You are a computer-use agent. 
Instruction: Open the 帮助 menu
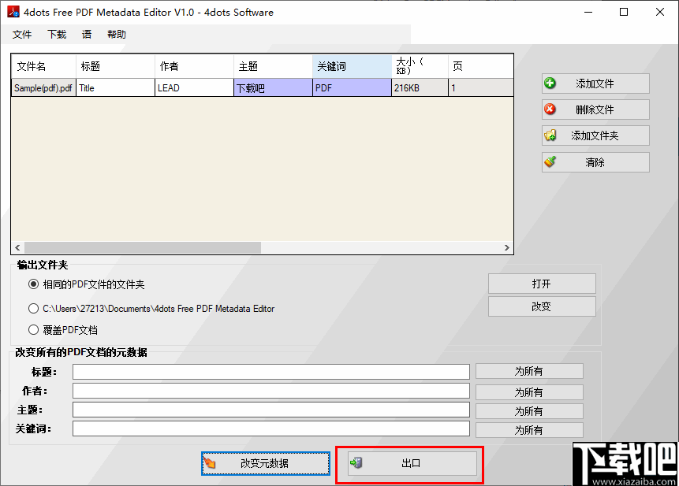pos(116,34)
